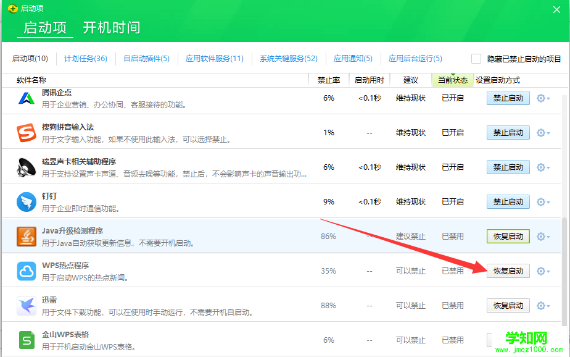Click the 88% 禁止率 value for 迅雷
The image size is (570, 357).
pos(328,306)
